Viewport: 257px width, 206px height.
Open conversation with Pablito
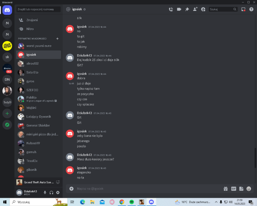(x=38, y=99)
